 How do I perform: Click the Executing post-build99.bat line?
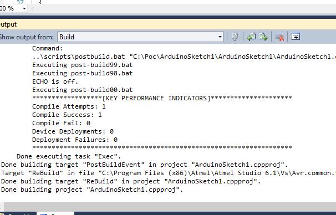(83, 65)
